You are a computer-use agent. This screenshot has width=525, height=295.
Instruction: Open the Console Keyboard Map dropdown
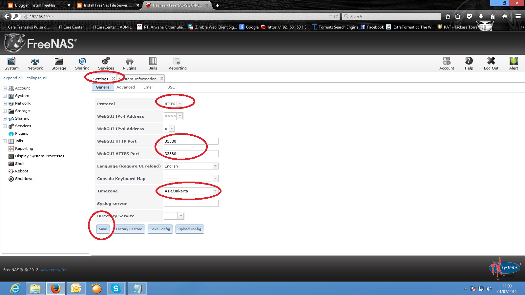click(x=215, y=178)
